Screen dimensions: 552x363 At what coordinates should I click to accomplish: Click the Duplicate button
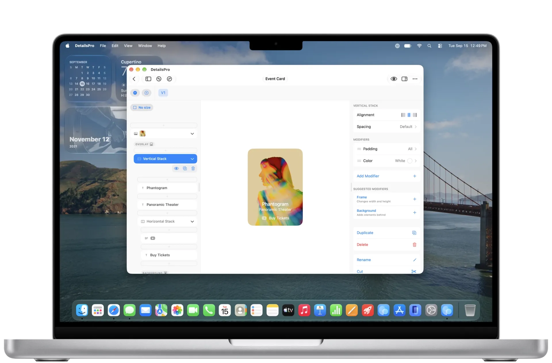click(x=386, y=233)
